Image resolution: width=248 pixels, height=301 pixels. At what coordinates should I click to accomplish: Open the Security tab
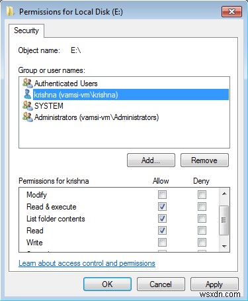coord(26,30)
